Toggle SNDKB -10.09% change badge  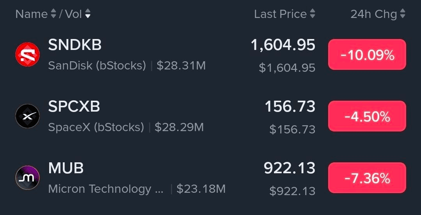point(367,55)
